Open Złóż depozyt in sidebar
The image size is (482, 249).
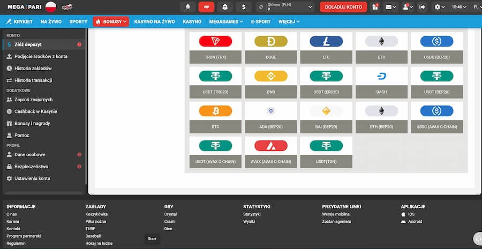(x=44, y=44)
